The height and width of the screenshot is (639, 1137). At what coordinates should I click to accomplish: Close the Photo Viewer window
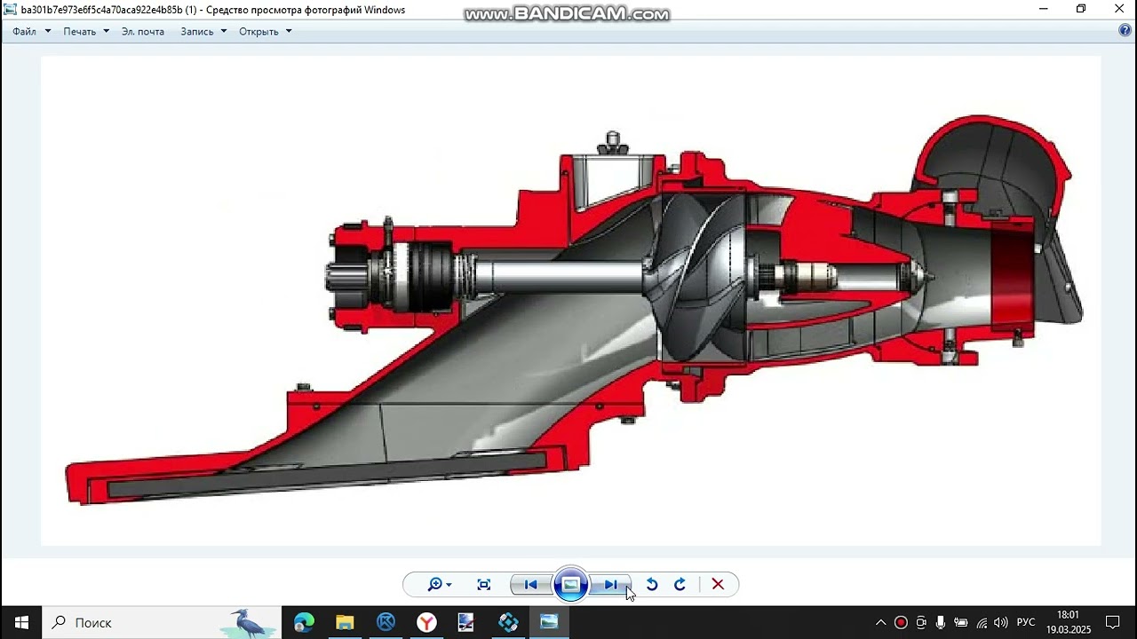[1119, 9]
